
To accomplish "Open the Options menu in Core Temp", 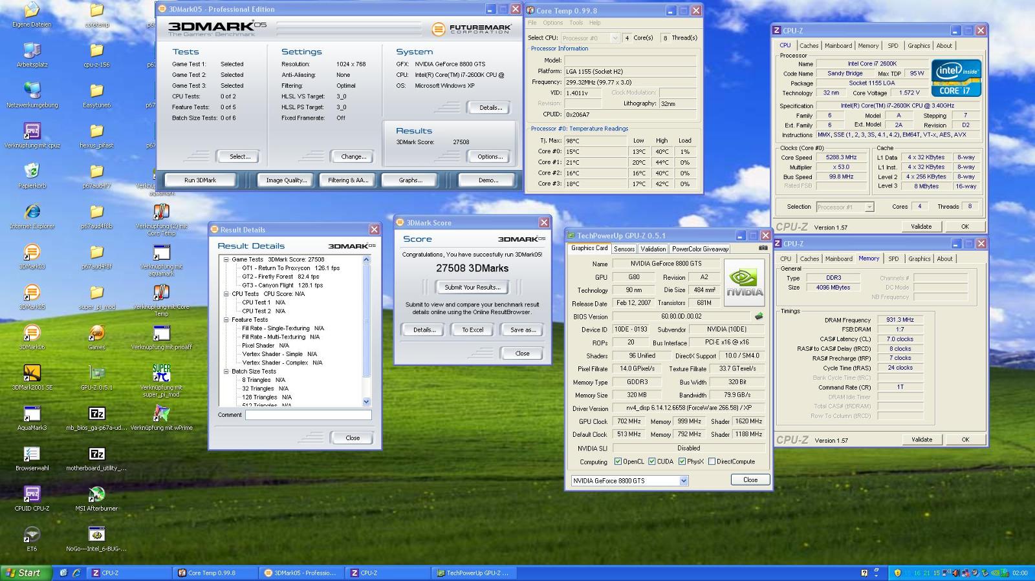I will [552, 23].
